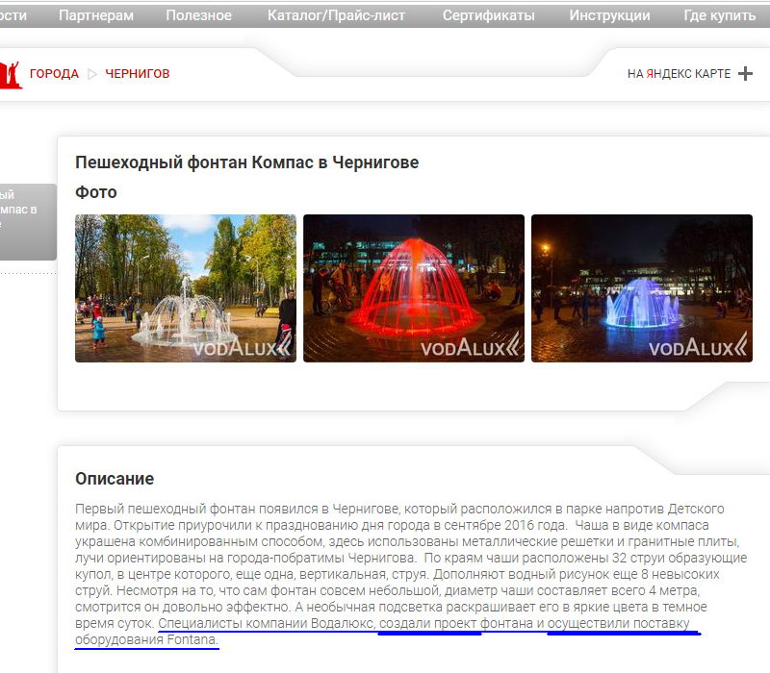
Task: Navigate to the Инструкции menu item
Action: 609,15
